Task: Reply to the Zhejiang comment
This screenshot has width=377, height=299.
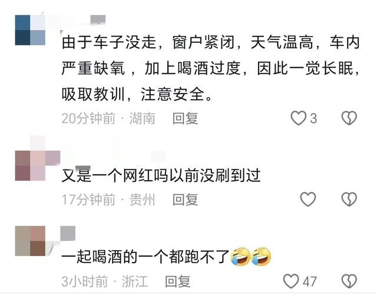Action: coord(178,281)
